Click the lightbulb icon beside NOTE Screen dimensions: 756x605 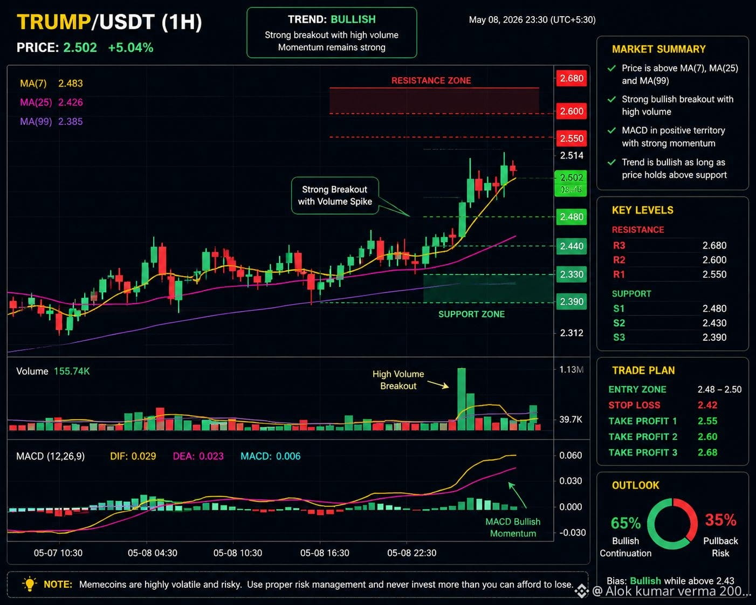click(x=29, y=584)
